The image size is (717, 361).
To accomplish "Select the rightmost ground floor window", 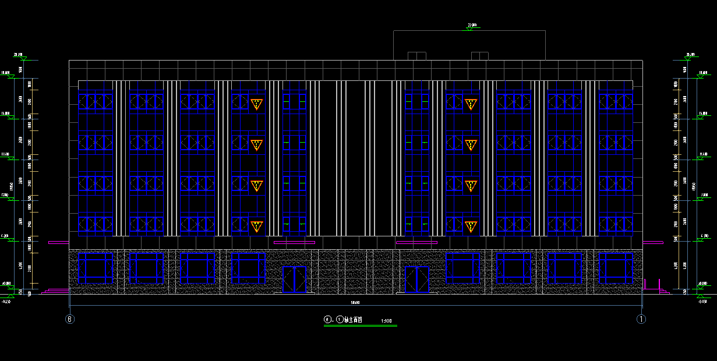I will pyautogui.click(x=616, y=268).
